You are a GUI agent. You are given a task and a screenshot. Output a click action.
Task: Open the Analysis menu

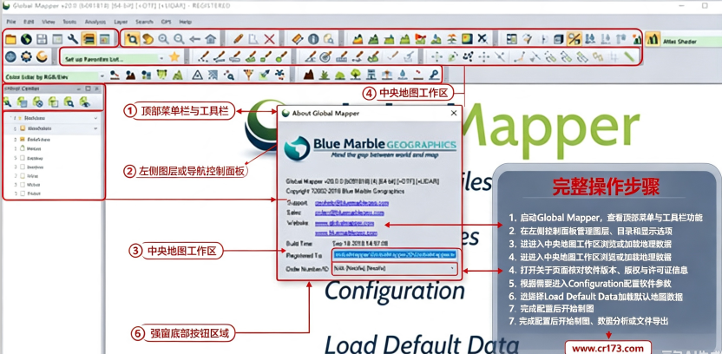(95, 22)
